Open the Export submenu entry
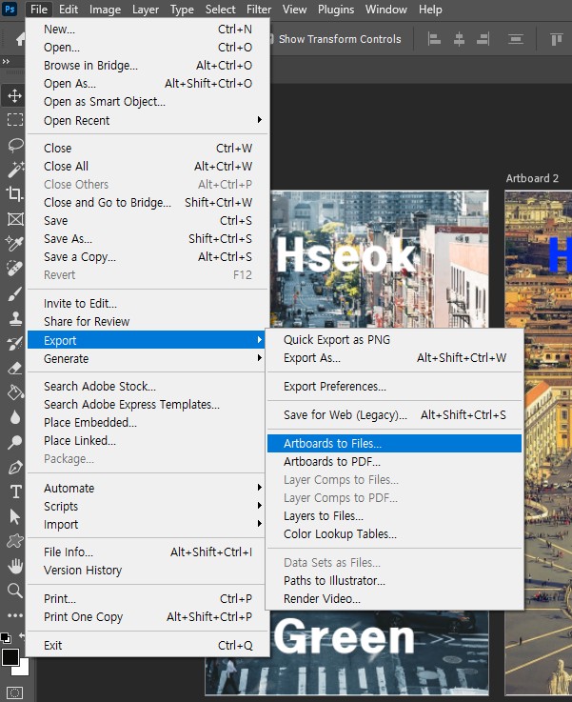The image size is (572, 702). coord(147,340)
